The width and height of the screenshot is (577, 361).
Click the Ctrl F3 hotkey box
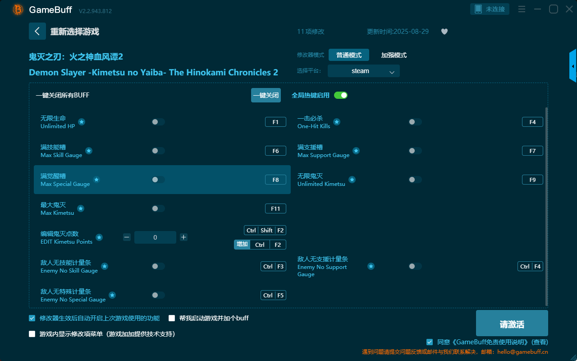pos(273,266)
